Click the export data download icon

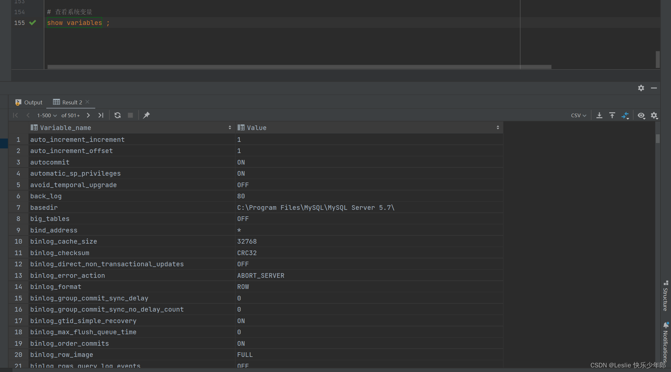coord(599,115)
